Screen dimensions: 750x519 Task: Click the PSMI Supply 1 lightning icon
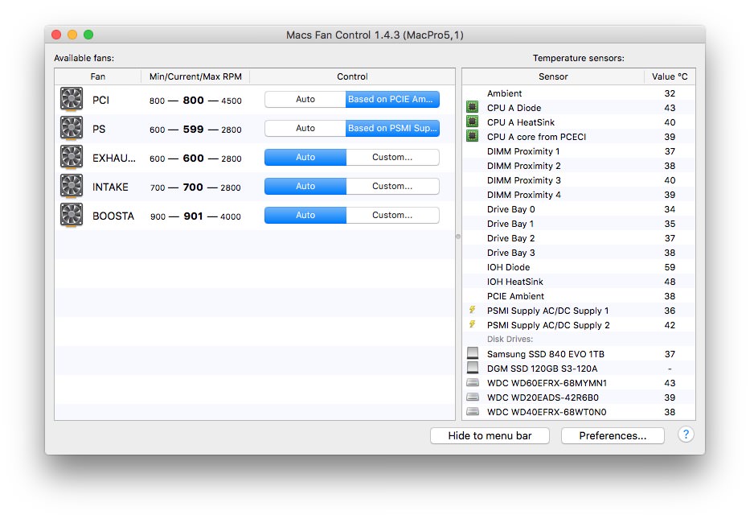pyautogui.click(x=472, y=310)
